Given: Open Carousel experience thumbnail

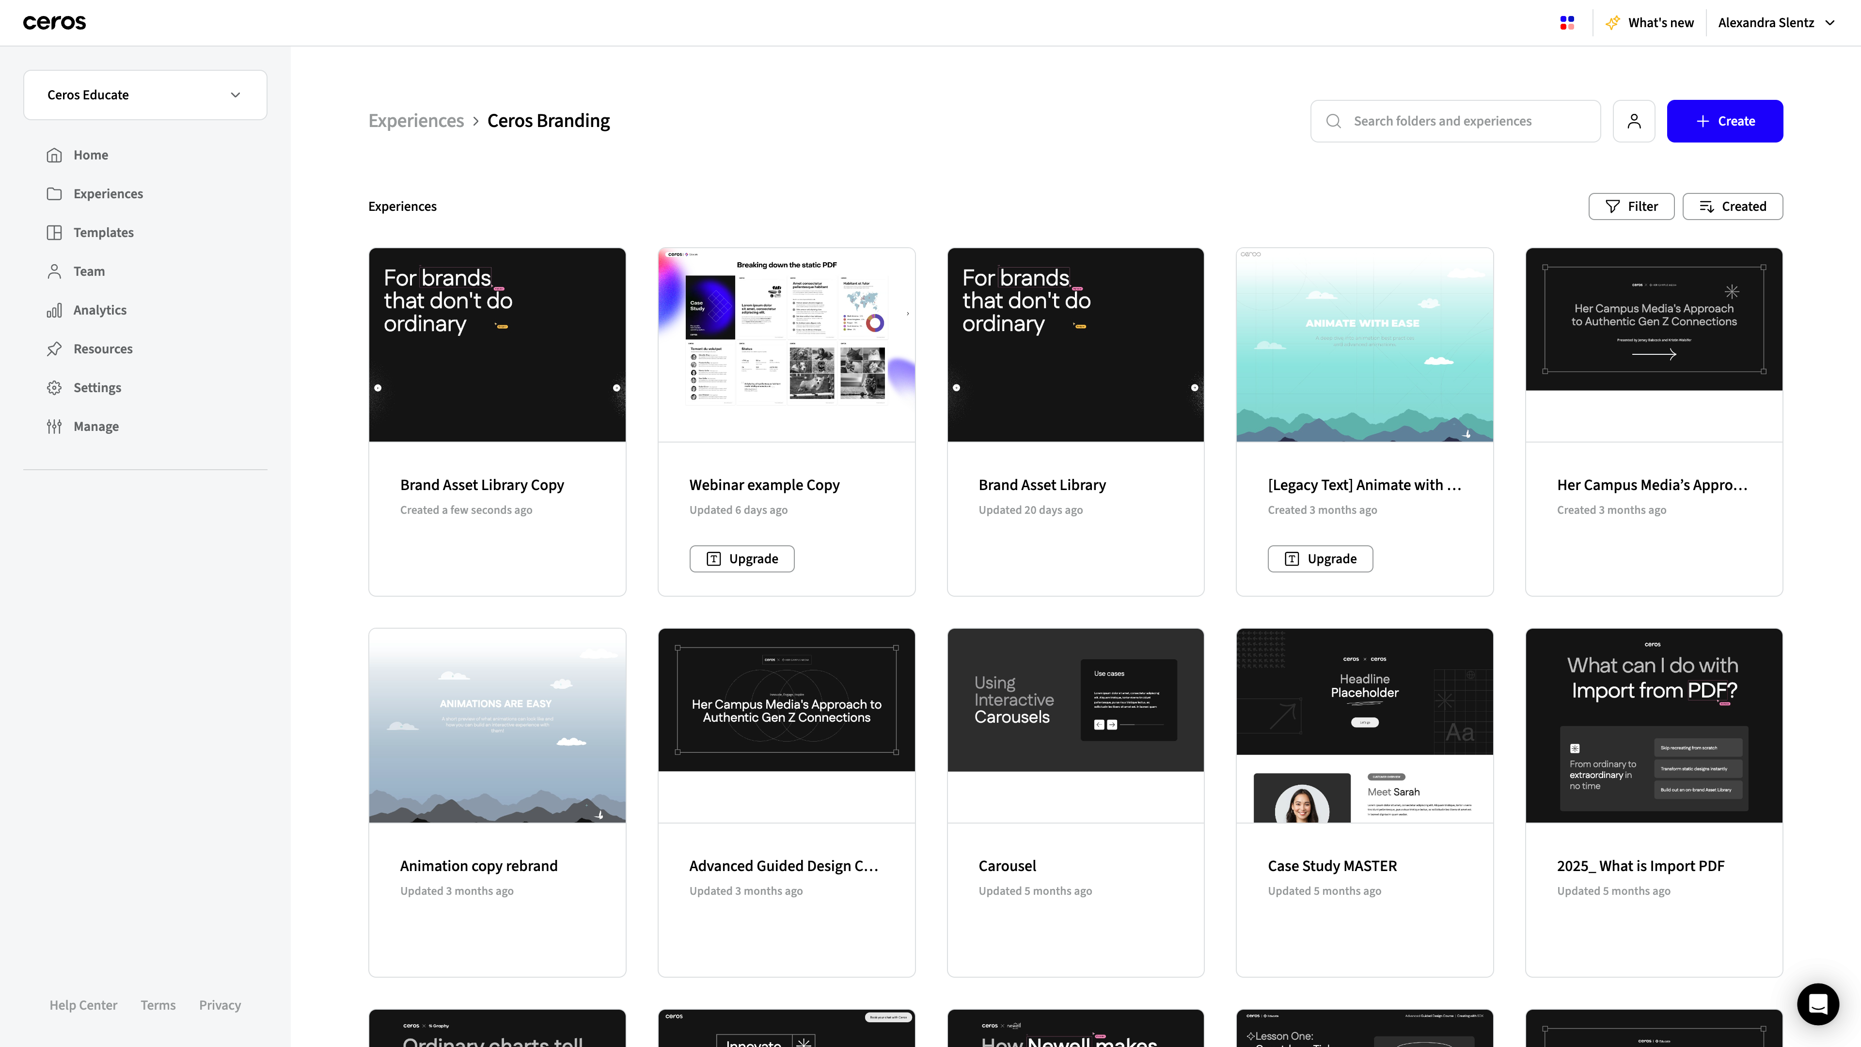Looking at the screenshot, I should tap(1076, 726).
